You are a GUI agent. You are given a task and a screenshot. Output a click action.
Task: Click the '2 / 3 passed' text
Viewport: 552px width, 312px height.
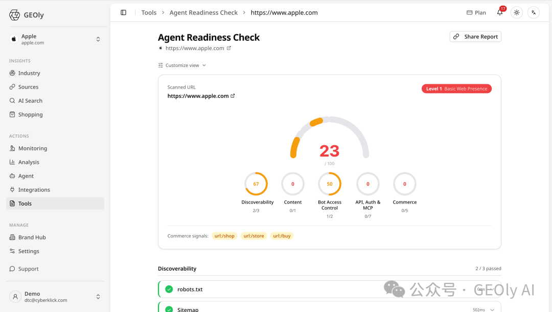pos(488,269)
